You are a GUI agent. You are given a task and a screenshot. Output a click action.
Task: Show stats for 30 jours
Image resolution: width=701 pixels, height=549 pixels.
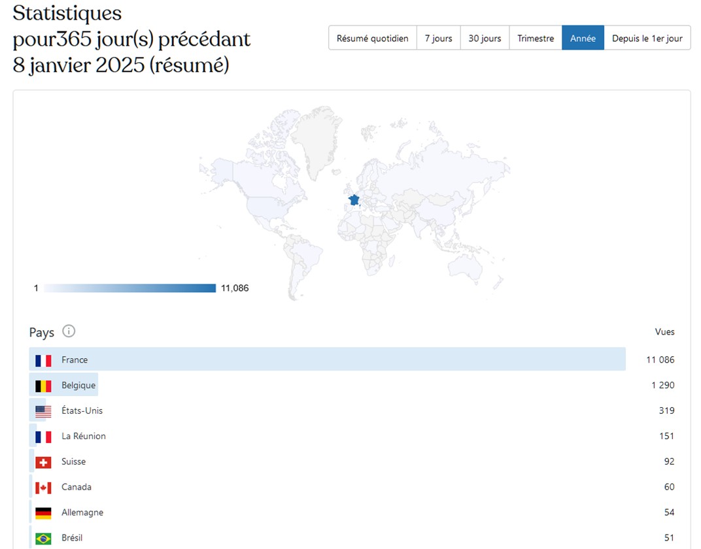pos(485,38)
